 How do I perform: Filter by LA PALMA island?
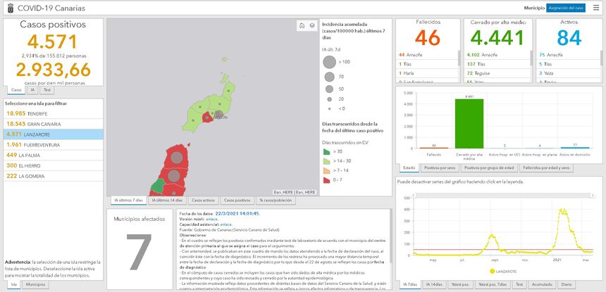[x=54, y=155]
